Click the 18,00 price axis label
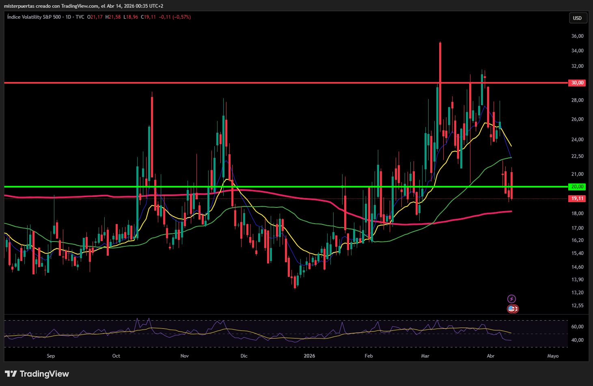 coord(577,213)
